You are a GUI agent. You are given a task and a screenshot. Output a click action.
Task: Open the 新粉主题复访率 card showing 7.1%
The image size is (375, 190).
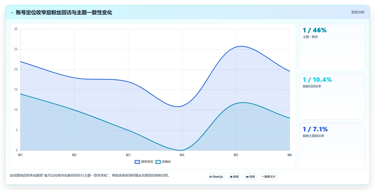[332, 146]
